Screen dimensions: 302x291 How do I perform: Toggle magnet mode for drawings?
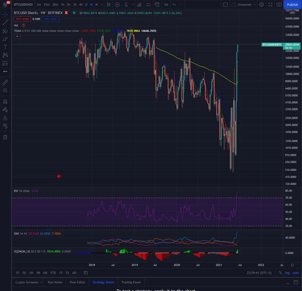5,102
